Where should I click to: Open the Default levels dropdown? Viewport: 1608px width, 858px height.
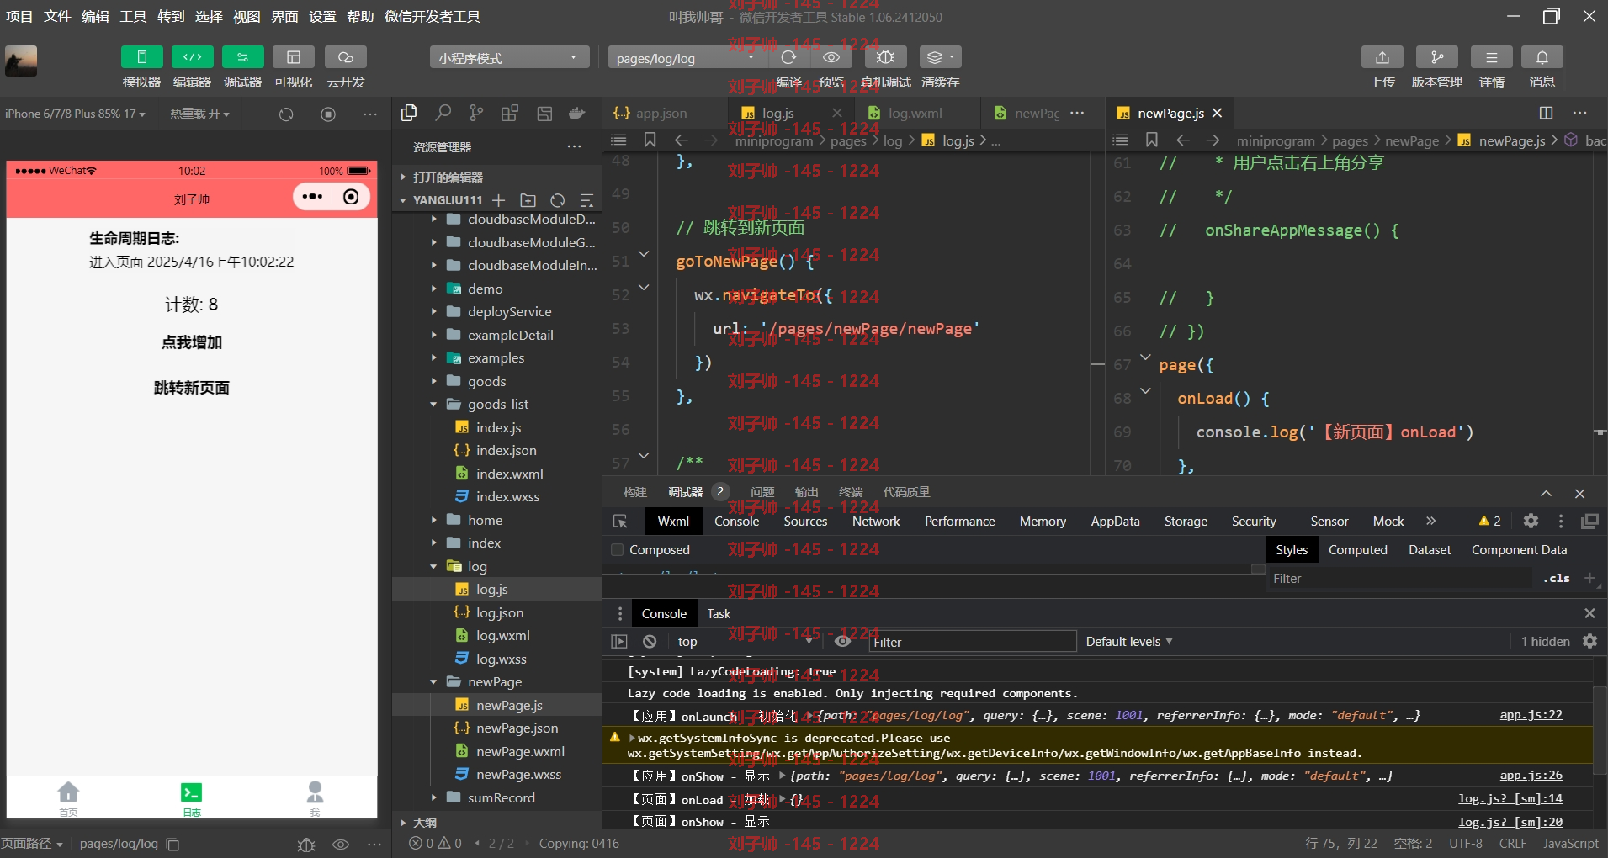pyautogui.click(x=1128, y=642)
